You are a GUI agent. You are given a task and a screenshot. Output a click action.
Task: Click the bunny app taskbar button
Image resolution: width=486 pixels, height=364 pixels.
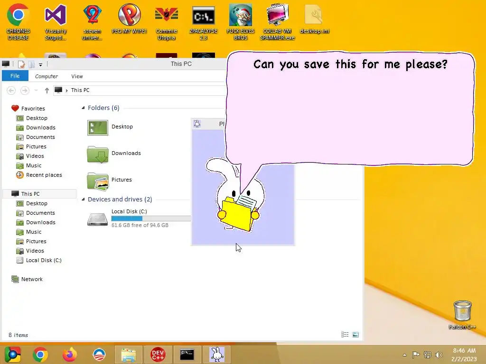tap(216, 355)
